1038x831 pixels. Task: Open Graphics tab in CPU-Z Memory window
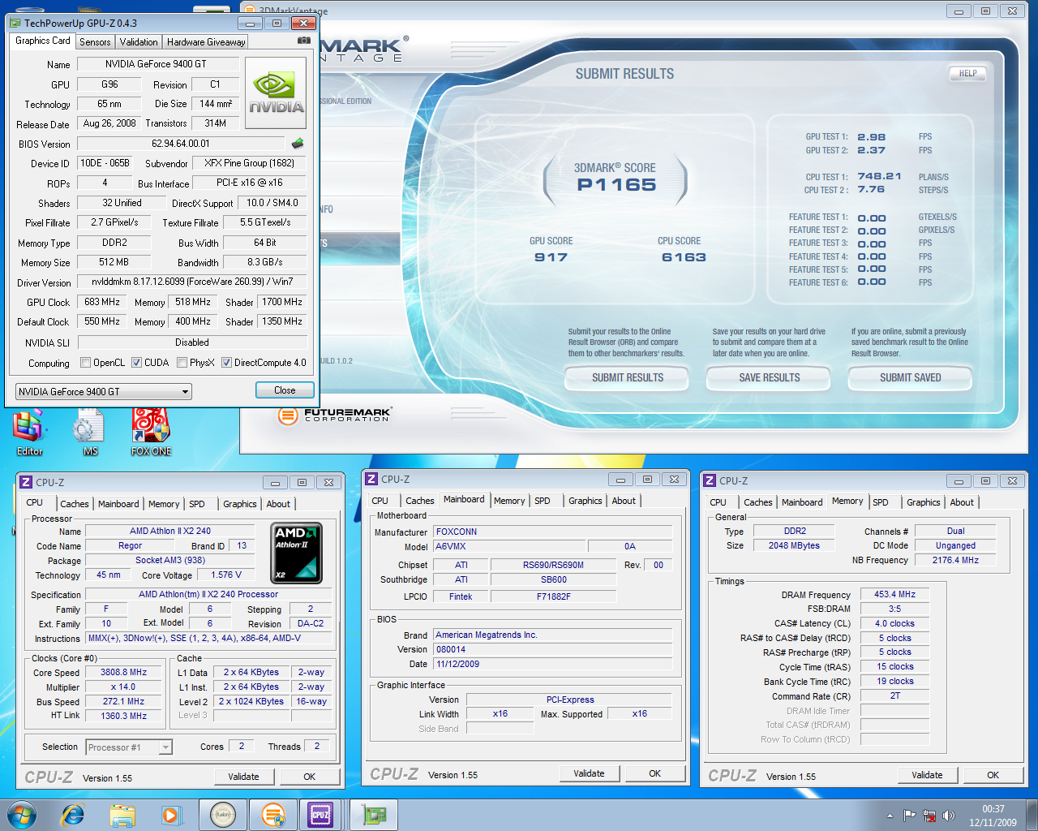[x=924, y=502]
